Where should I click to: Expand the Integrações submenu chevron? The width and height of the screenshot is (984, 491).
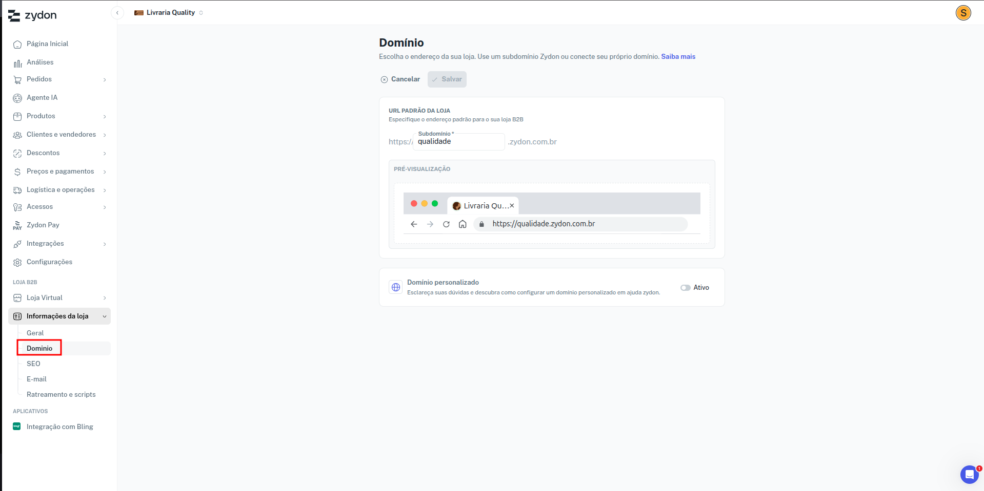pyautogui.click(x=105, y=244)
